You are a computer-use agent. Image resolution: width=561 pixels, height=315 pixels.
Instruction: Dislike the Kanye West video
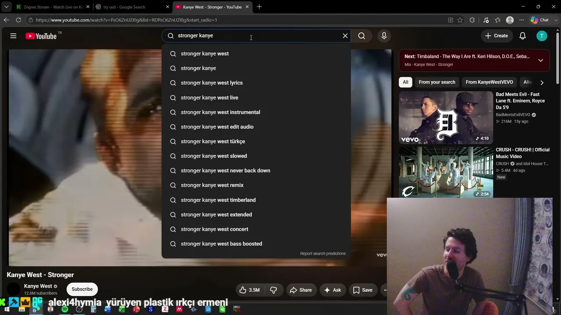click(273, 290)
